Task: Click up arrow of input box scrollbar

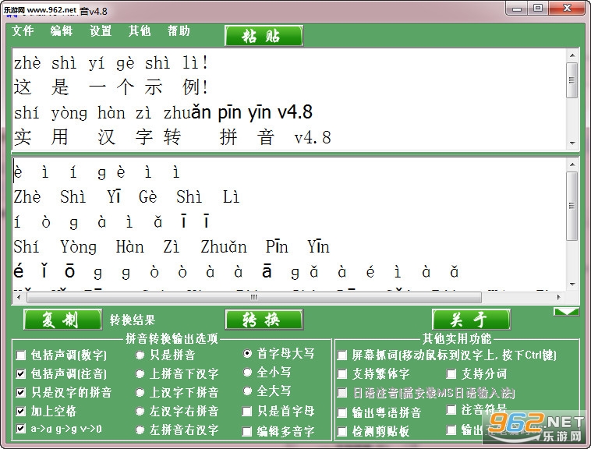Action: pos(572,55)
